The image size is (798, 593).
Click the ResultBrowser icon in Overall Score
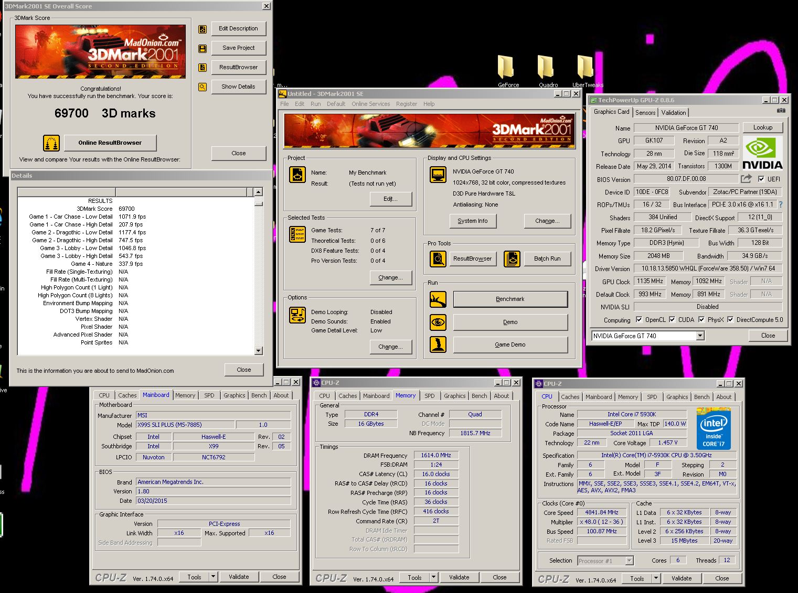click(203, 68)
